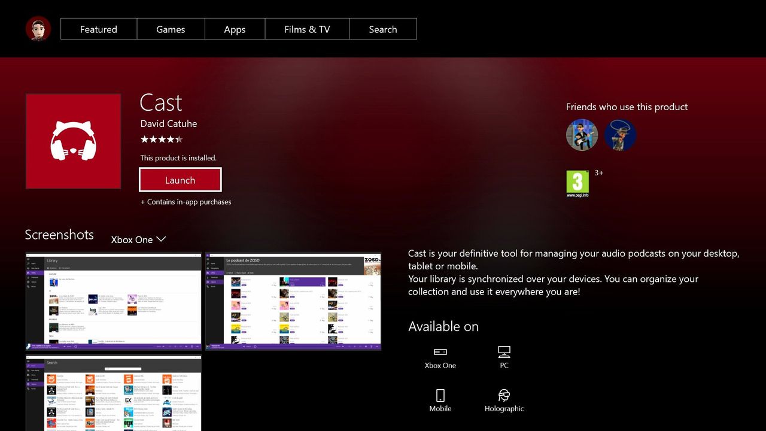Go to the Featured tab
766x431 pixels.
click(x=99, y=29)
